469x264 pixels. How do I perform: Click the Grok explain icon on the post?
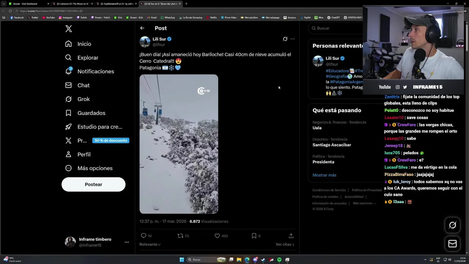click(x=285, y=39)
